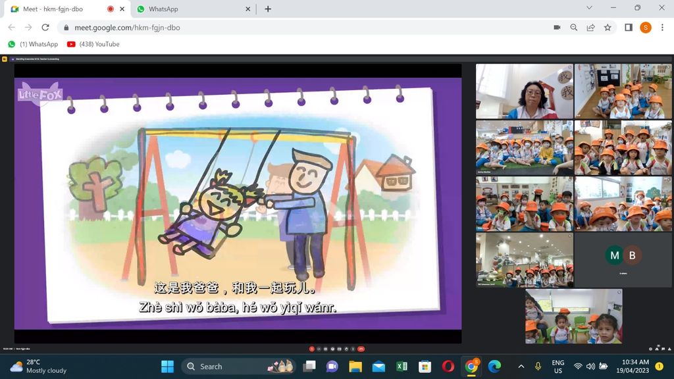The image size is (674, 379).
Task: Open clock and calendar 10:34 AM
Action: pyautogui.click(x=633, y=366)
